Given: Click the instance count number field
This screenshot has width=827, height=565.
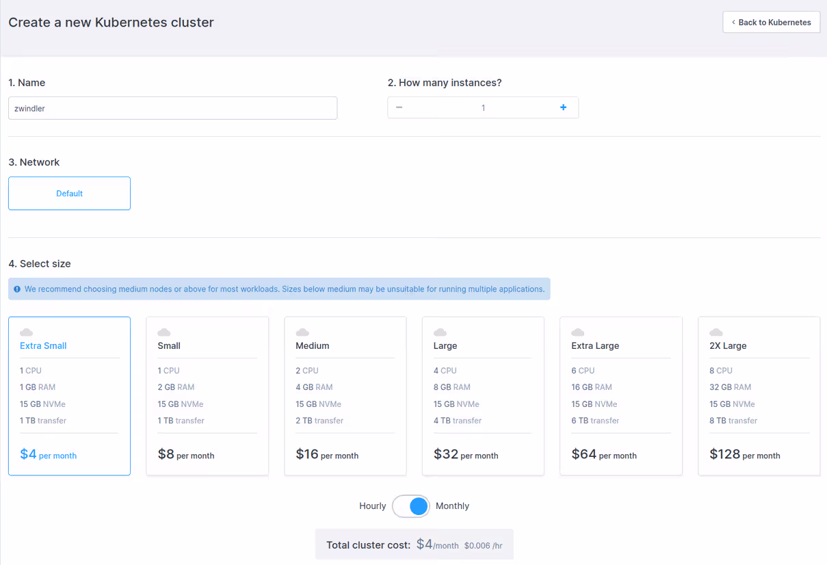Looking at the screenshot, I should 483,107.
